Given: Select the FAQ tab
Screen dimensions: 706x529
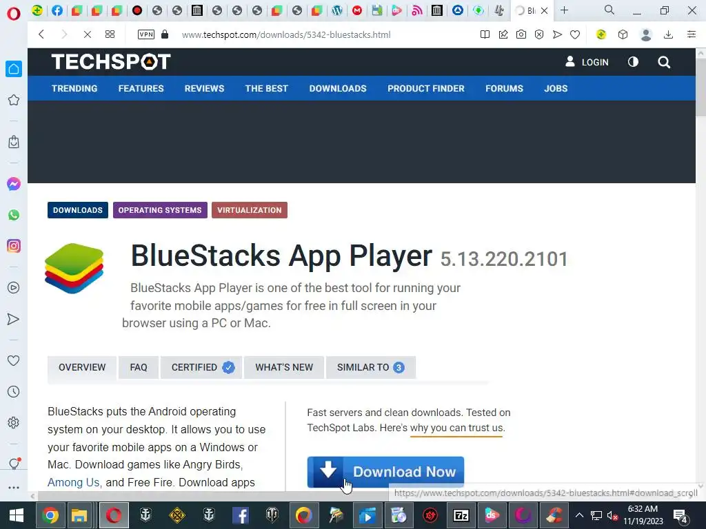Looking at the screenshot, I should pyautogui.click(x=138, y=368).
